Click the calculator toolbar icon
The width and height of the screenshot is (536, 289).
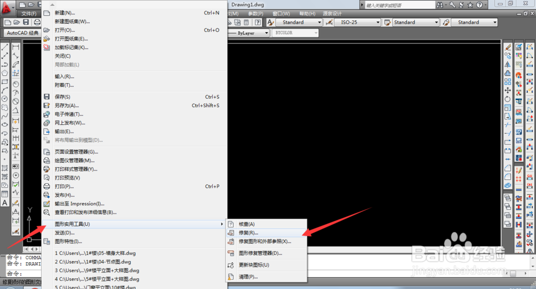click(x=246, y=22)
